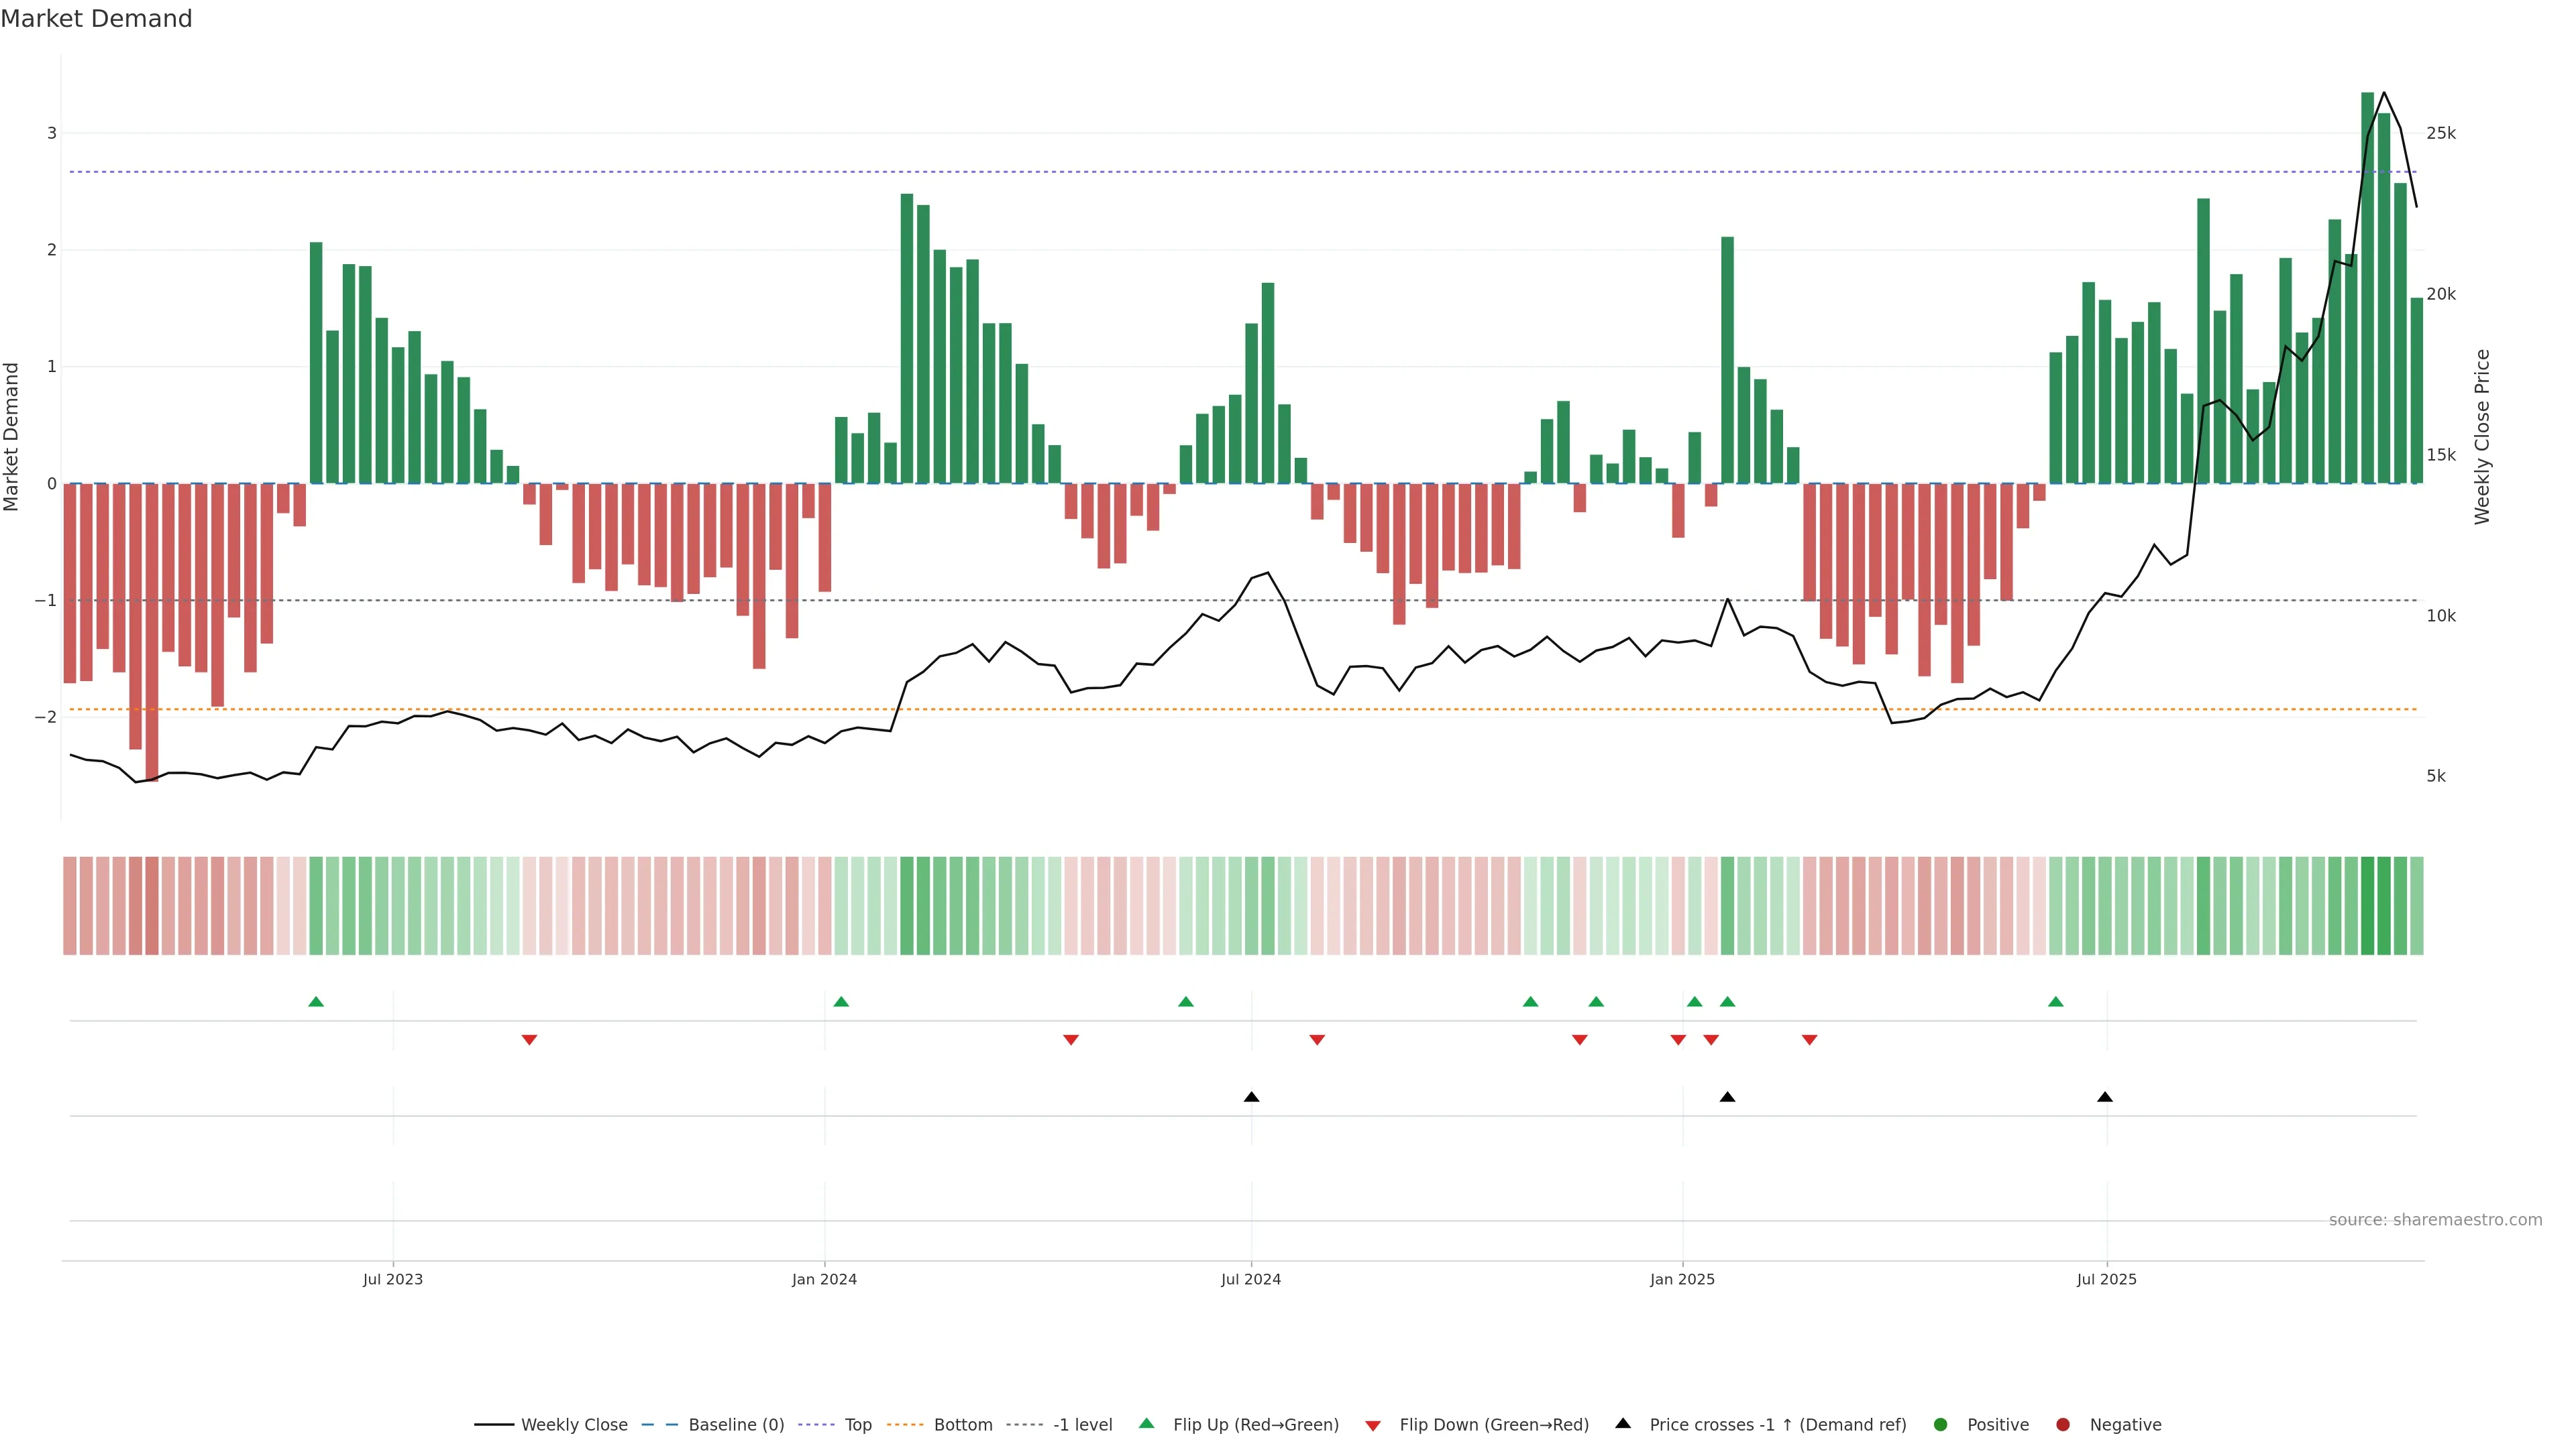Click the Negative red circle legend icon
Image resolution: width=2576 pixels, height=1448 pixels.
(2063, 1425)
